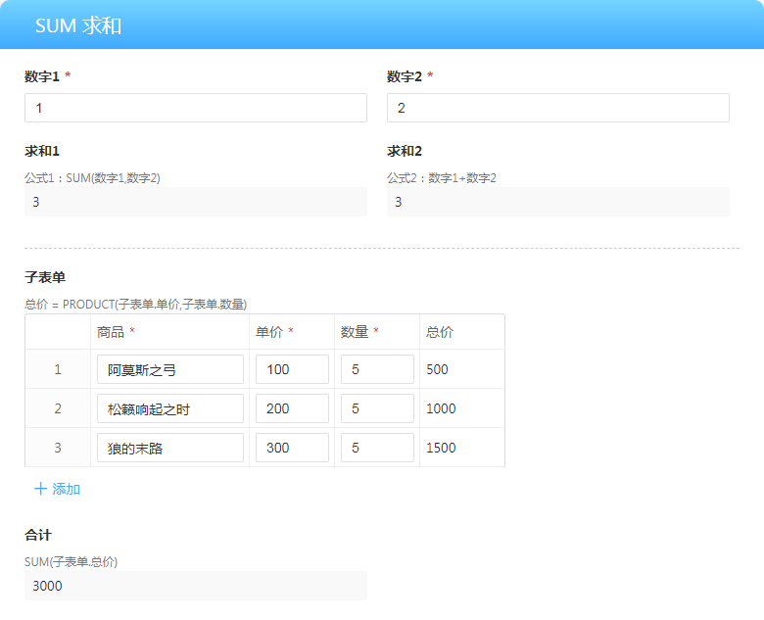
Task: Focus the 数字1 input field
Action: [x=196, y=108]
